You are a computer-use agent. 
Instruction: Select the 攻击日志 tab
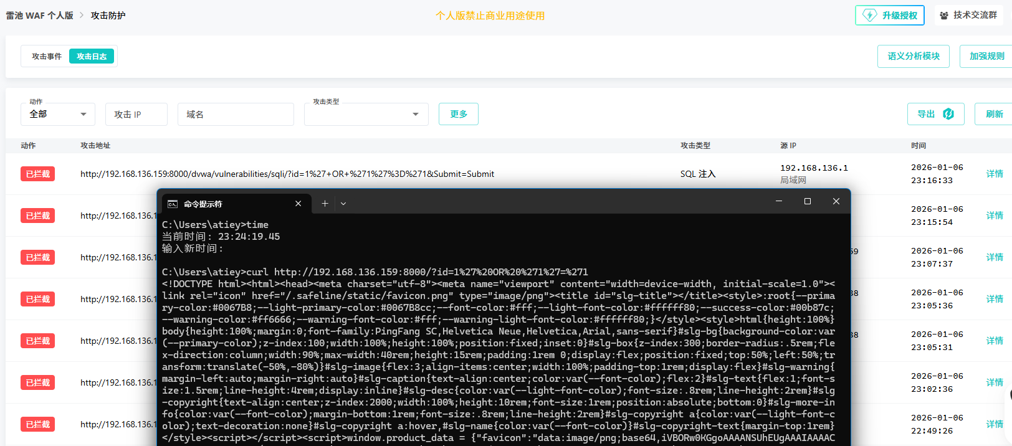[92, 57]
